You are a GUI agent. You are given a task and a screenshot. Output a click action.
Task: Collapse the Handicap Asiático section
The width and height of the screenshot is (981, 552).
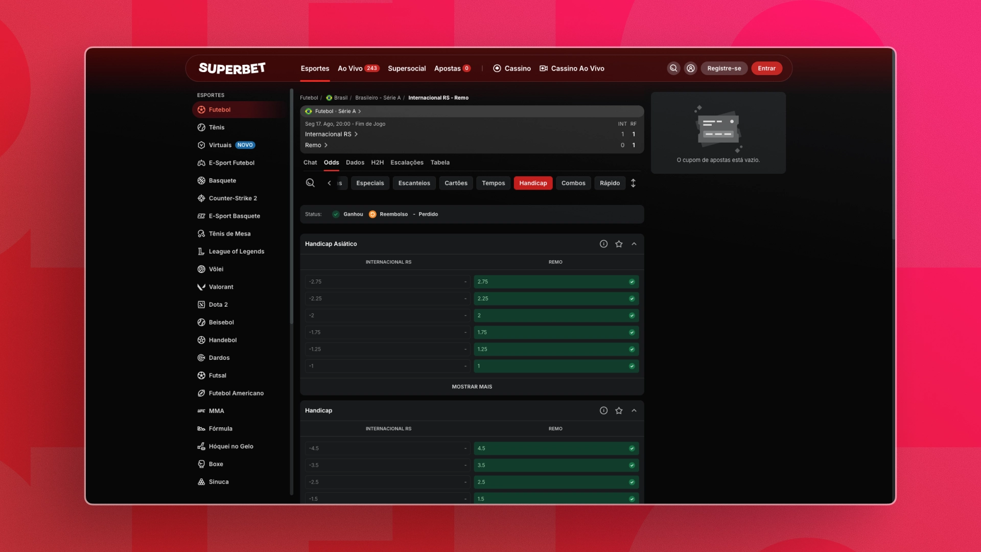(634, 244)
